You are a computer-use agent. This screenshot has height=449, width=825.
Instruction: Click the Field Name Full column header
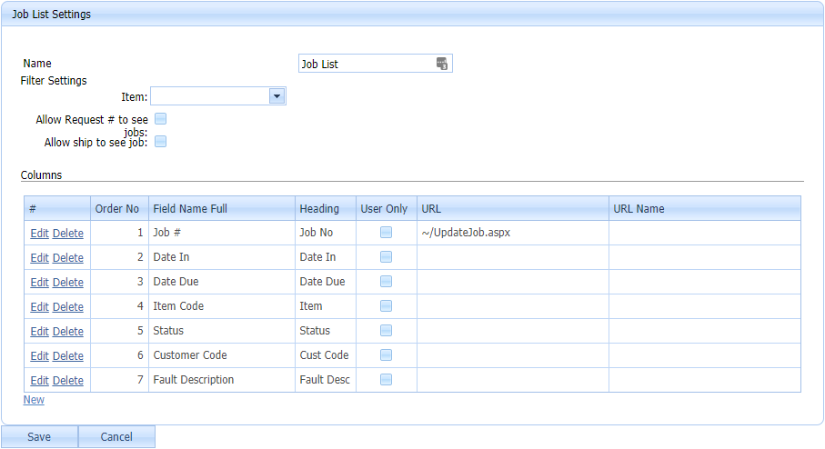(x=190, y=209)
